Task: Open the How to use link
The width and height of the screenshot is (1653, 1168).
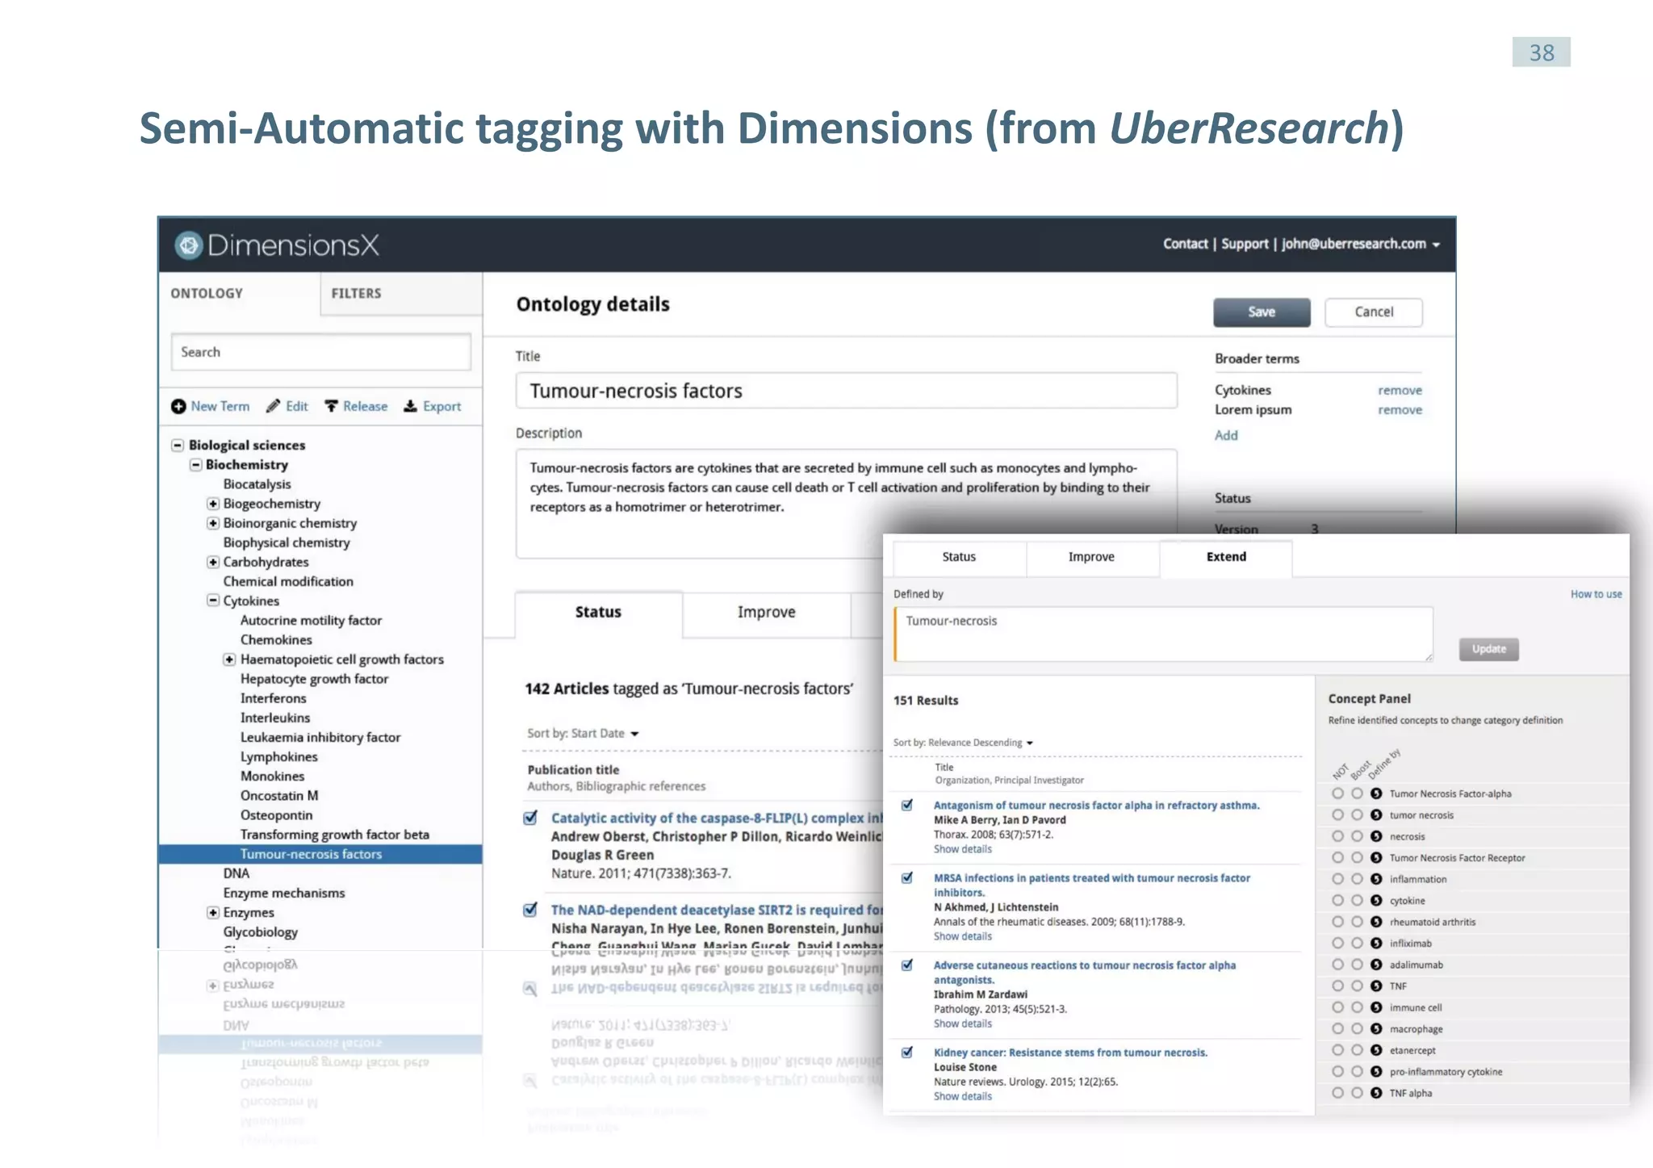Action: coord(1596,594)
